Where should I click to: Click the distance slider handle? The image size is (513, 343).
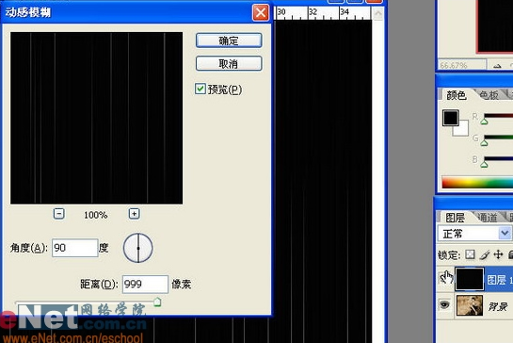[x=157, y=302]
